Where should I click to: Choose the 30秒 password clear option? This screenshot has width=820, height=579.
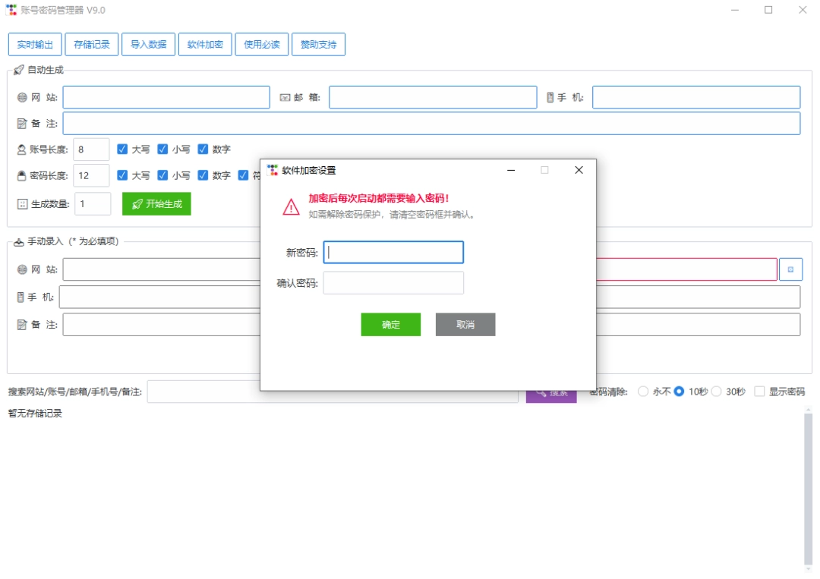(x=717, y=392)
